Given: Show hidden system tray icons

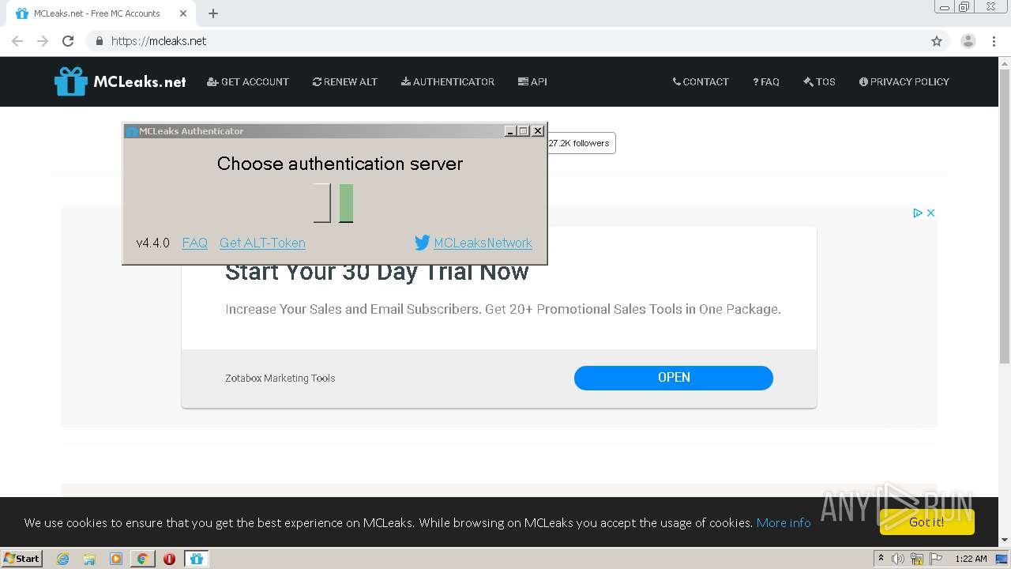Looking at the screenshot, I should tap(881, 558).
